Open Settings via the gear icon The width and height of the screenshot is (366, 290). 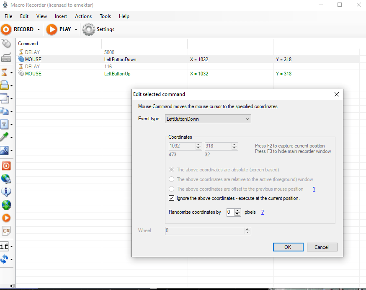[89, 29]
